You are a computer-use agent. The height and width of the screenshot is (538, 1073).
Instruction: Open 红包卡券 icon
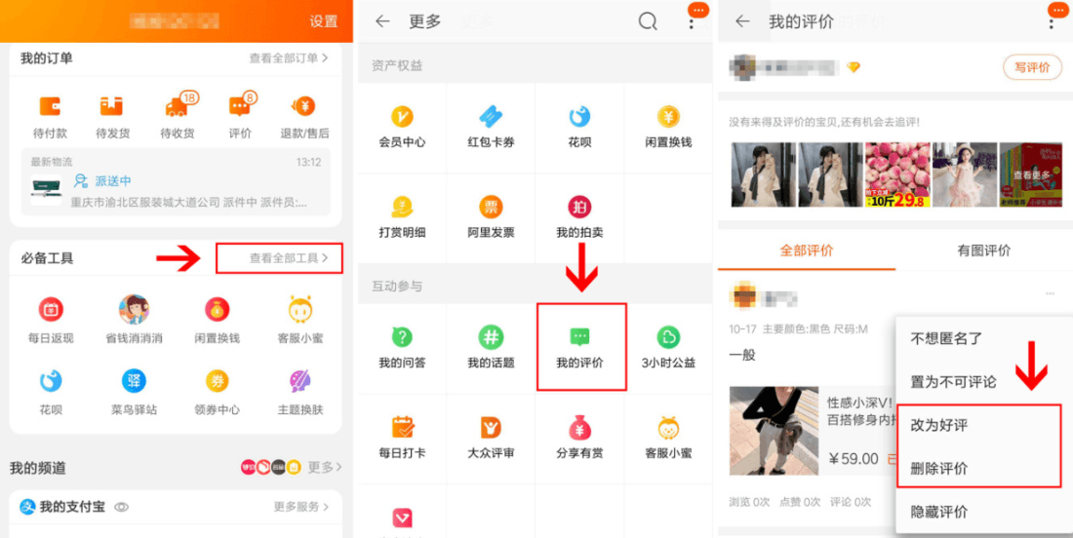click(x=491, y=118)
